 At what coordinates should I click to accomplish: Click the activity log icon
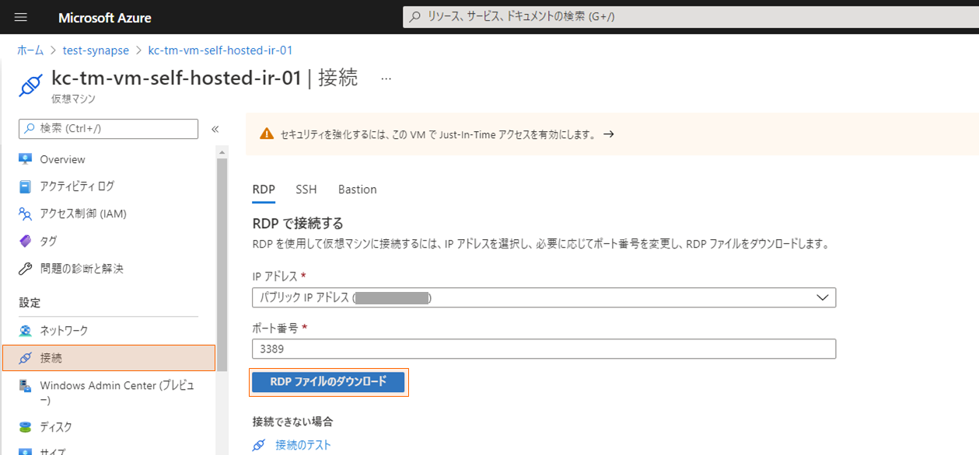(26, 186)
